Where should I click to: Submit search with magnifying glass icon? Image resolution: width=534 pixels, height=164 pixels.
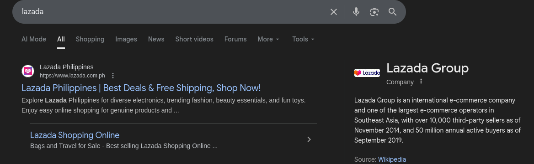tap(392, 12)
